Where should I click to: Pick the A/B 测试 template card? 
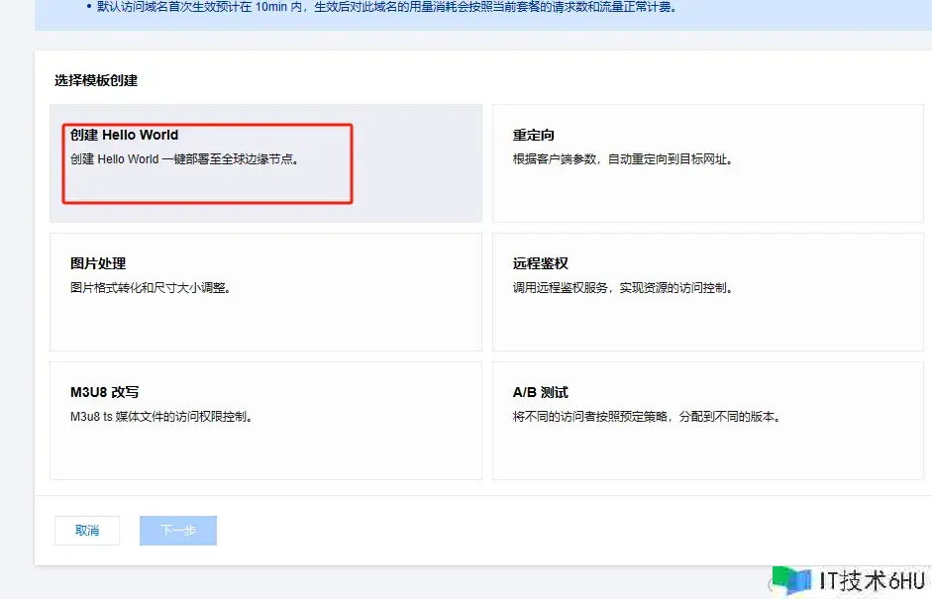click(708, 421)
